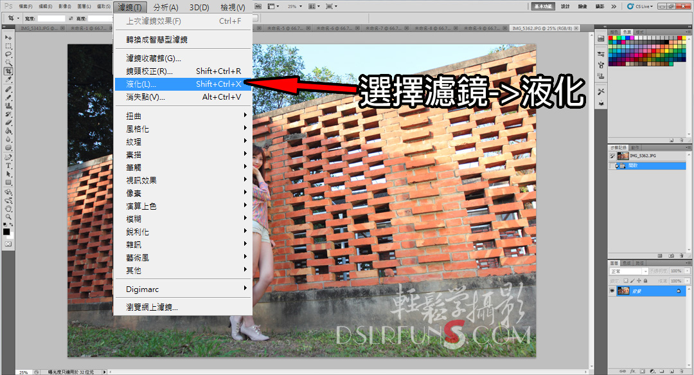Expand the 開啟 history step
This screenshot has height=375, width=694.
tap(617, 165)
